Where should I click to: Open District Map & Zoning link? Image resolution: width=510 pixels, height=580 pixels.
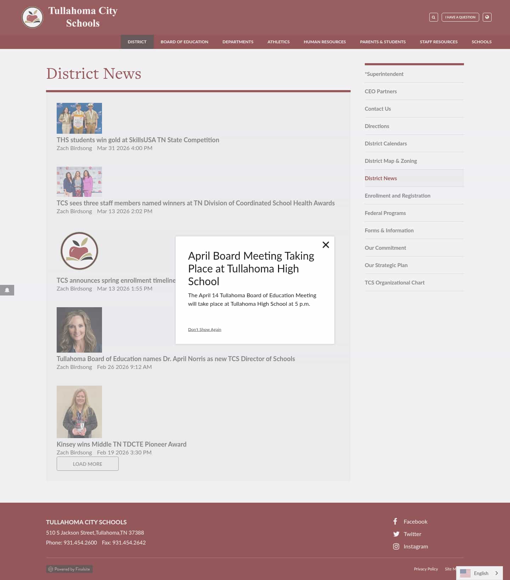pyautogui.click(x=414, y=161)
